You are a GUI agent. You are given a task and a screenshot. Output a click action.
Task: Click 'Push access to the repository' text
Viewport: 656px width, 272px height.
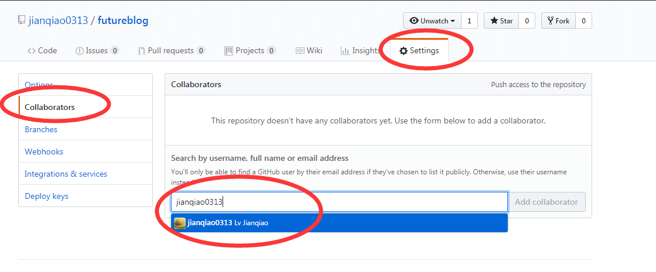click(x=538, y=84)
